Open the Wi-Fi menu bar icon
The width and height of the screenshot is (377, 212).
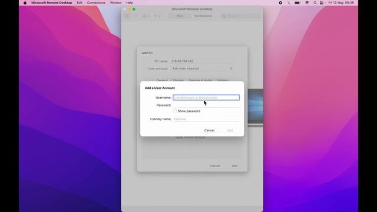pos(307,3)
